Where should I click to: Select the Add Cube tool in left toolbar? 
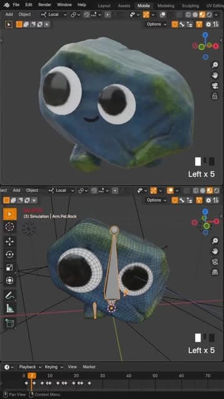click(10, 323)
